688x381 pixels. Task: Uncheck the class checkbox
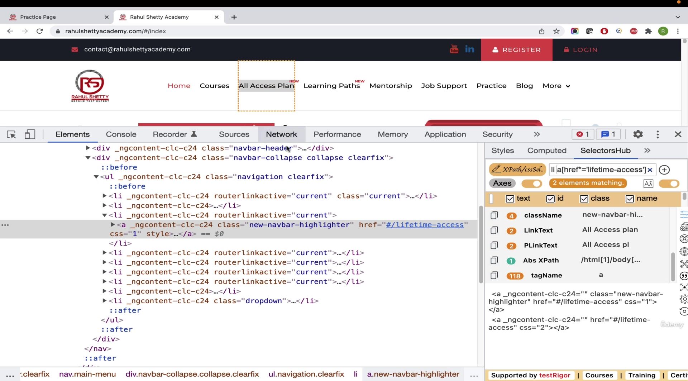coord(584,199)
